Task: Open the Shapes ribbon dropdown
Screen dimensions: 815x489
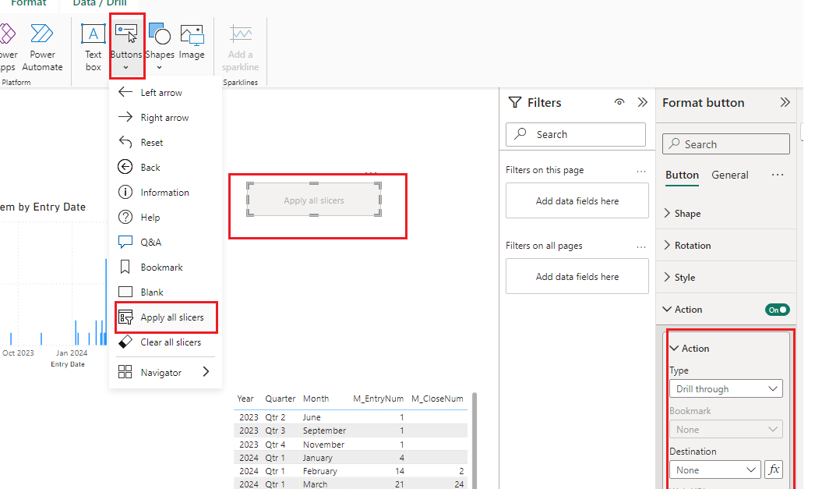Action: pyautogui.click(x=160, y=48)
